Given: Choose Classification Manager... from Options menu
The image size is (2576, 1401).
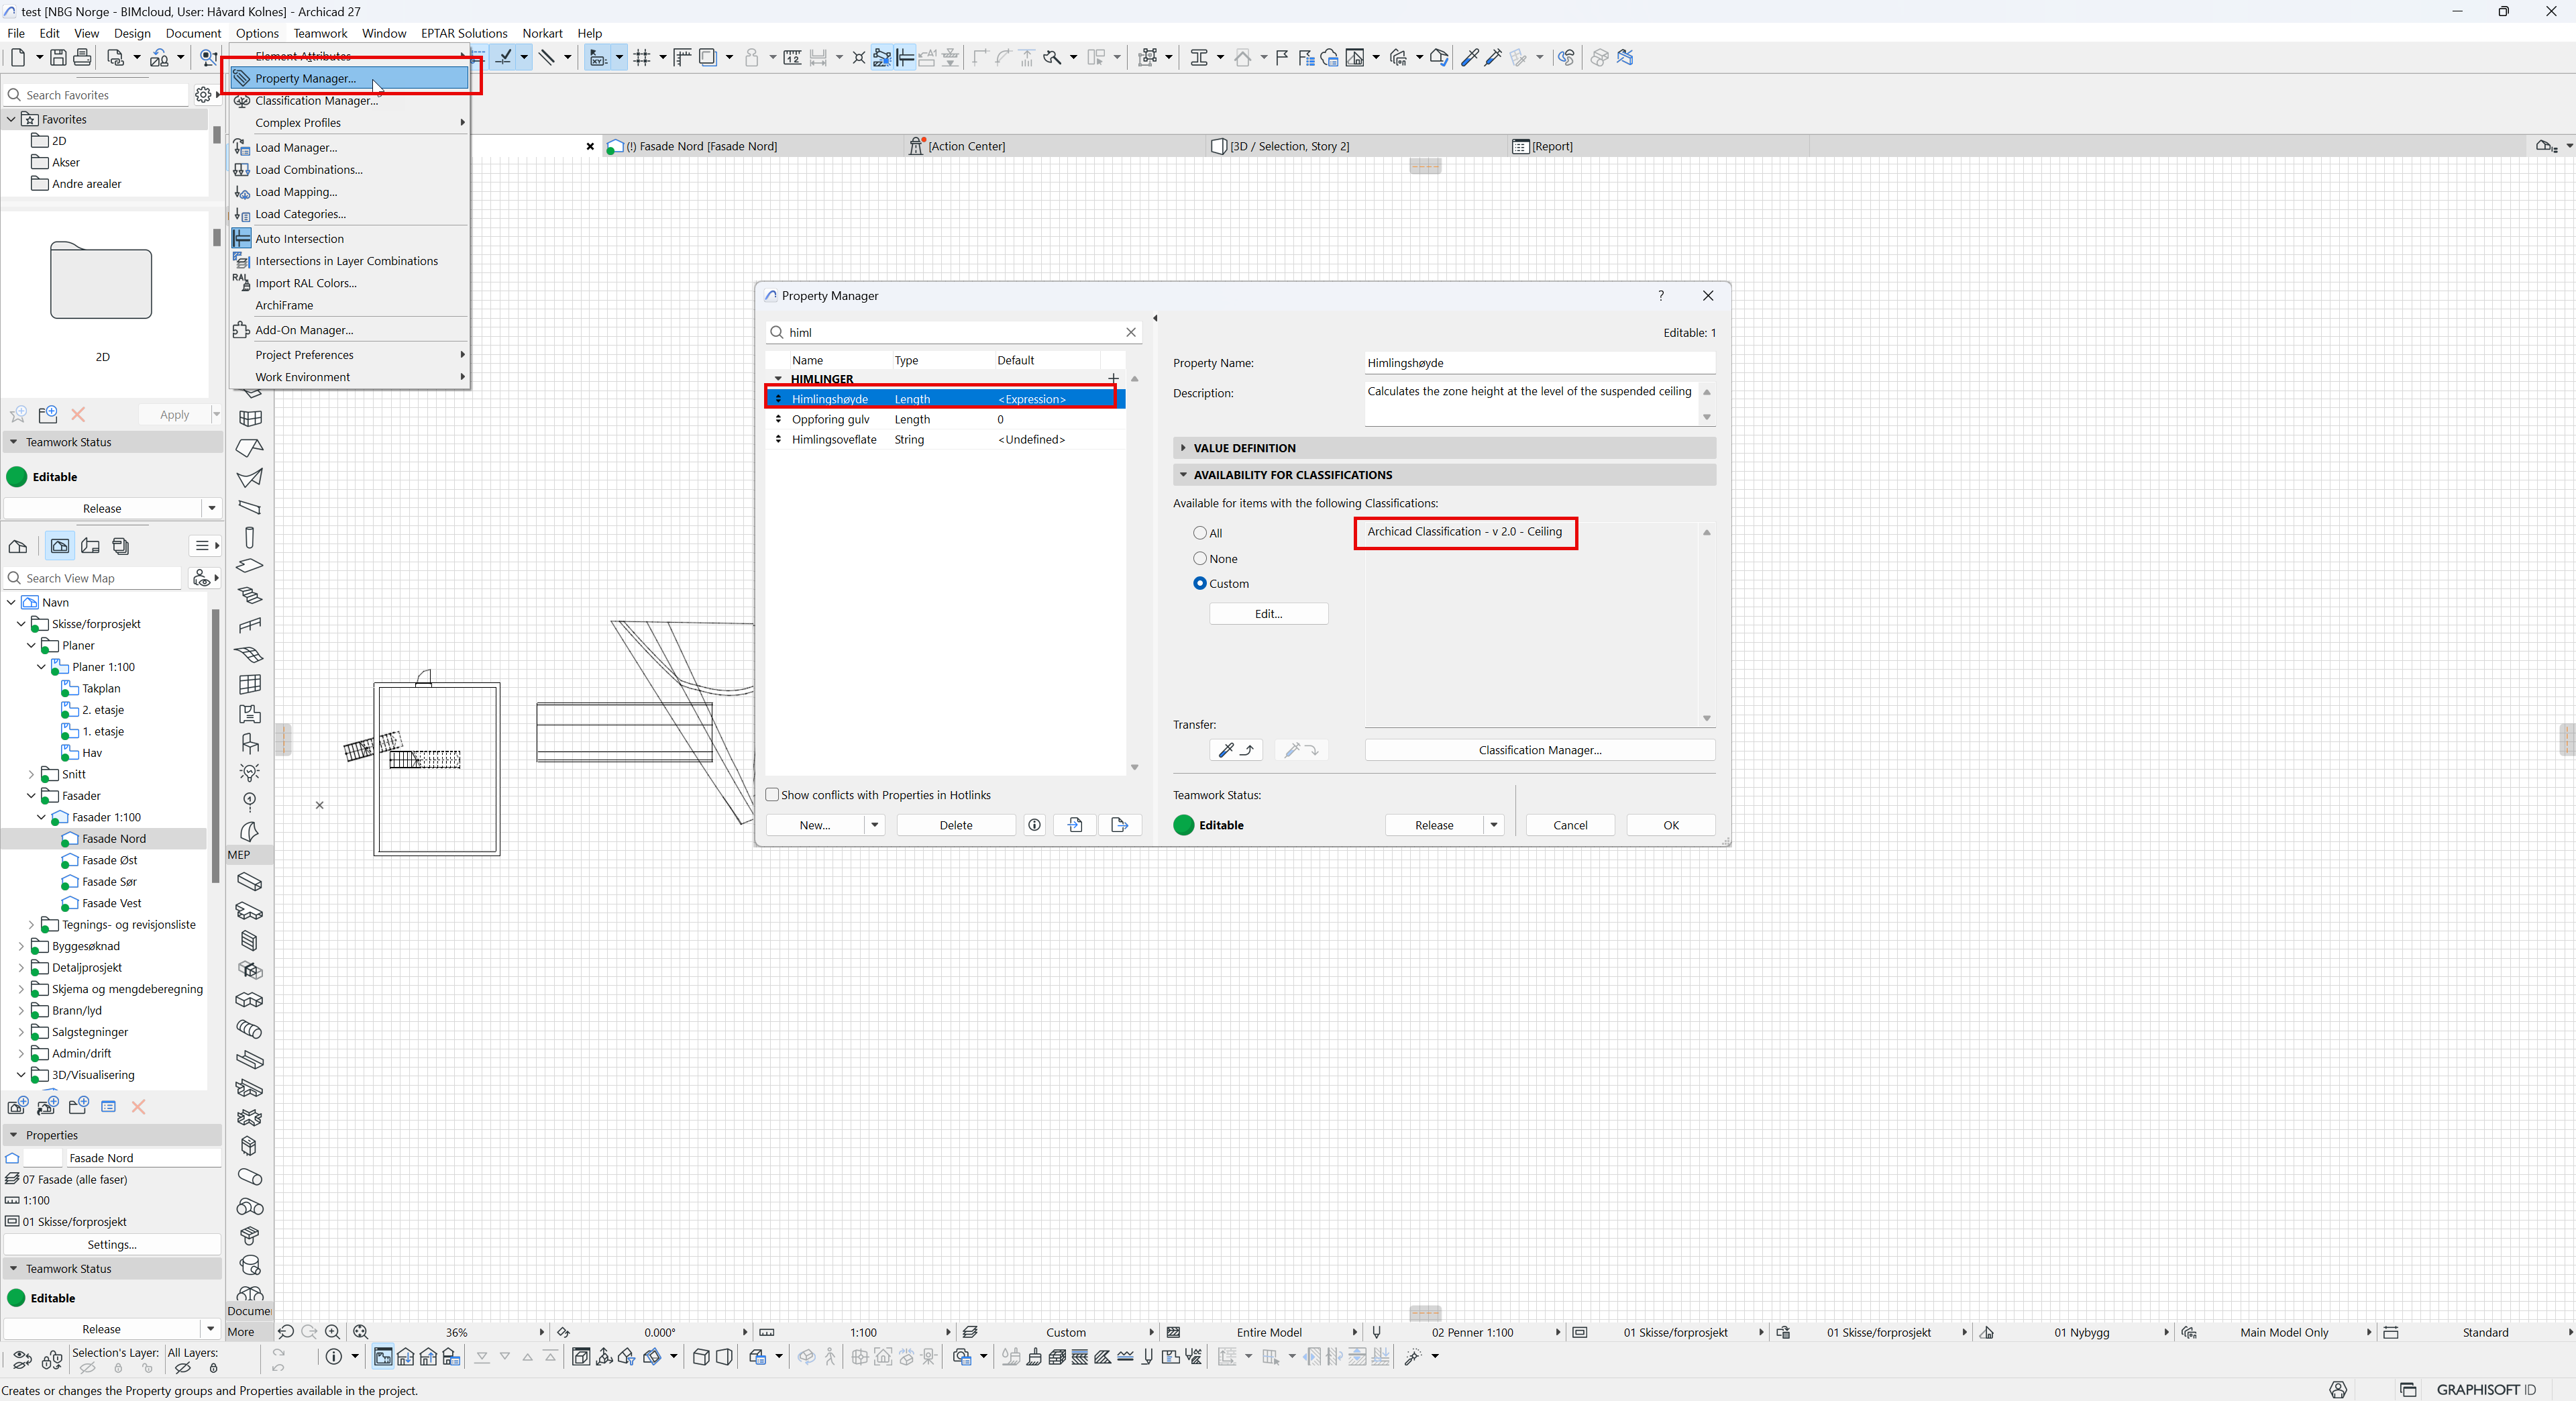Looking at the screenshot, I should [x=316, y=101].
